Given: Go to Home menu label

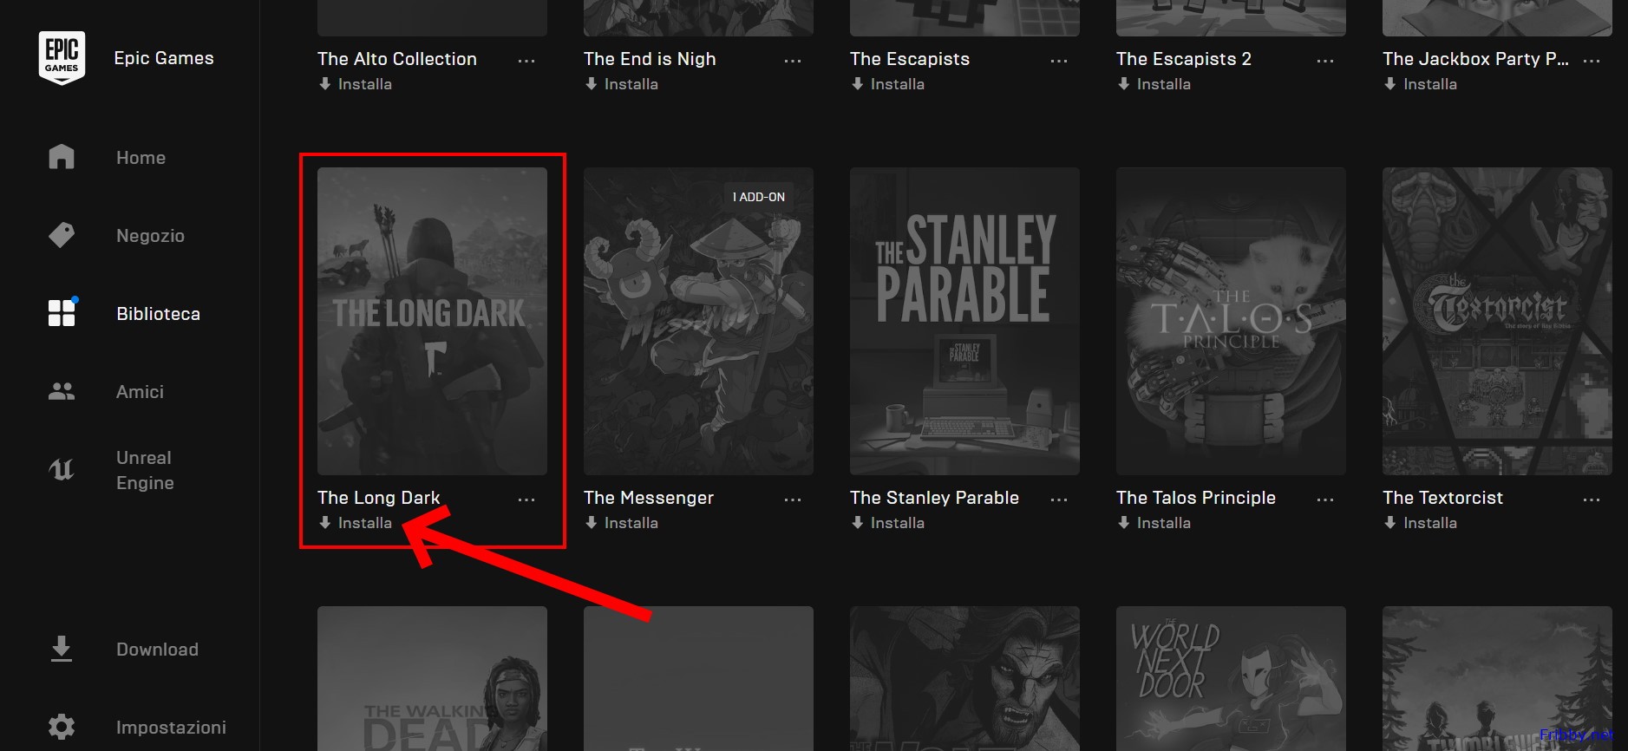Looking at the screenshot, I should click(141, 158).
